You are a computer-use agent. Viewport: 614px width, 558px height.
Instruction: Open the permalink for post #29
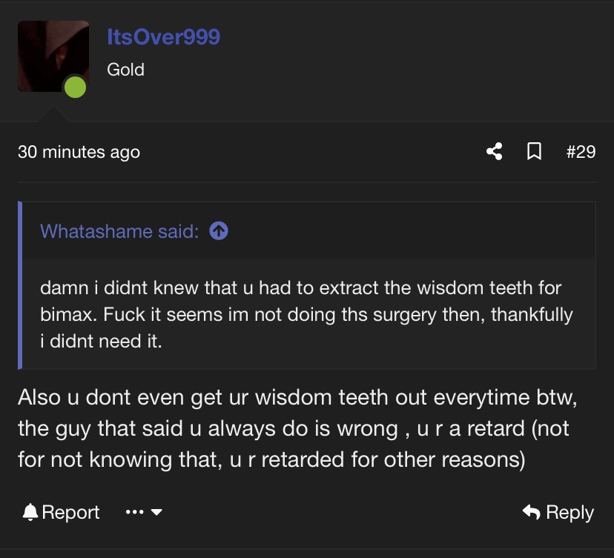pyautogui.click(x=581, y=152)
